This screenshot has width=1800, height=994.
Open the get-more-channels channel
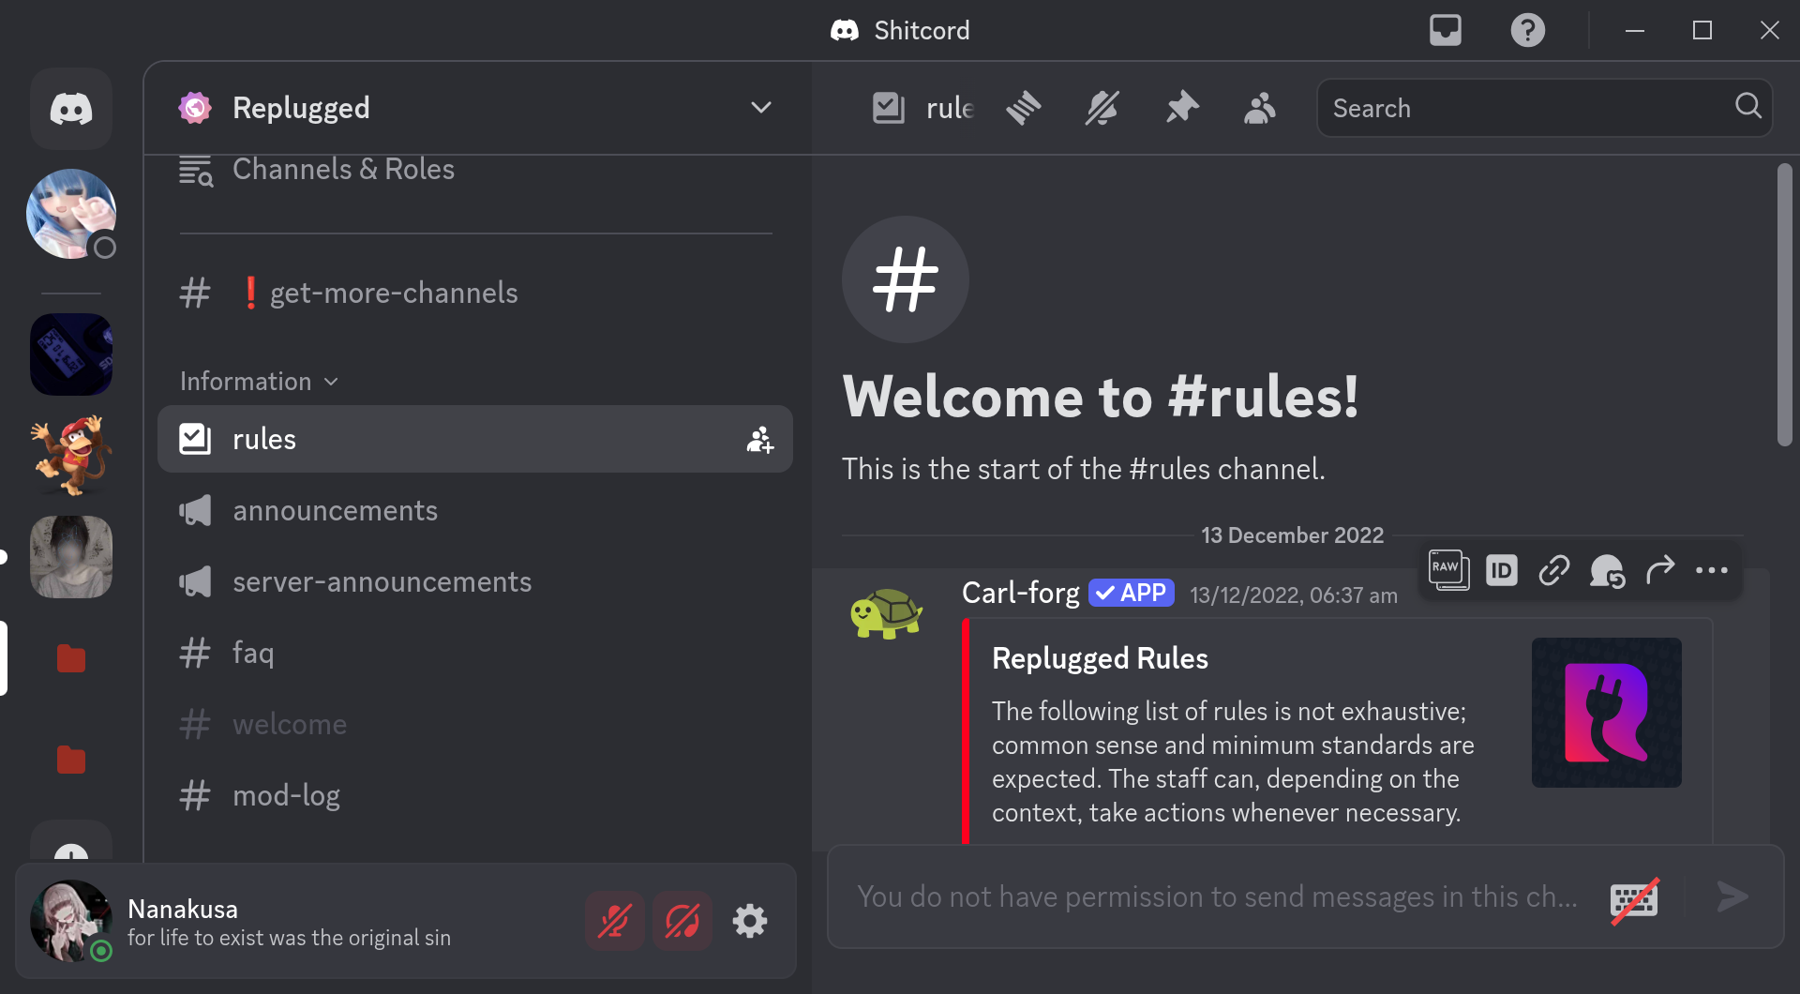[x=475, y=294]
